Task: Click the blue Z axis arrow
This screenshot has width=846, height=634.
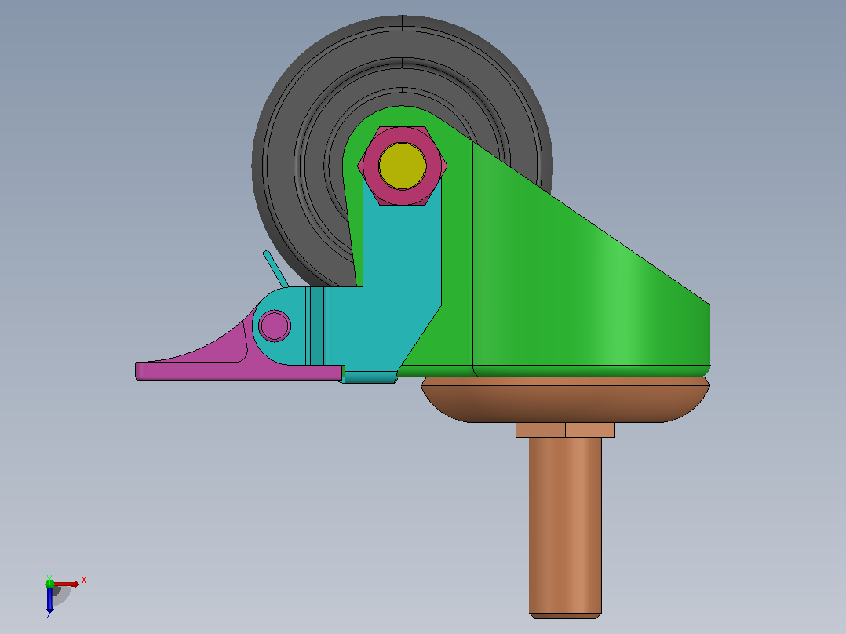Action: pyautogui.click(x=49, y=600)
